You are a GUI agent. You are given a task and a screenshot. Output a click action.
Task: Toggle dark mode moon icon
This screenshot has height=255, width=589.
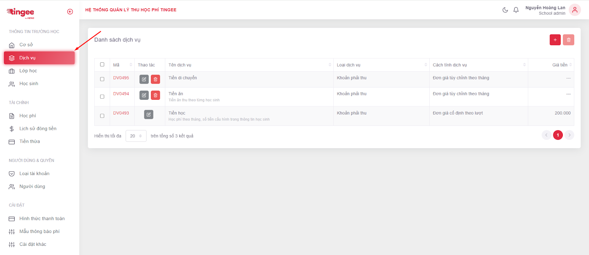tap(505, 10)
